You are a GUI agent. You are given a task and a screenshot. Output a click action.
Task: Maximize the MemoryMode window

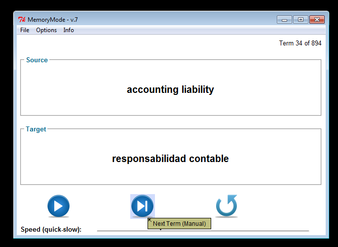pyautogui.click(x=300, y=20)
